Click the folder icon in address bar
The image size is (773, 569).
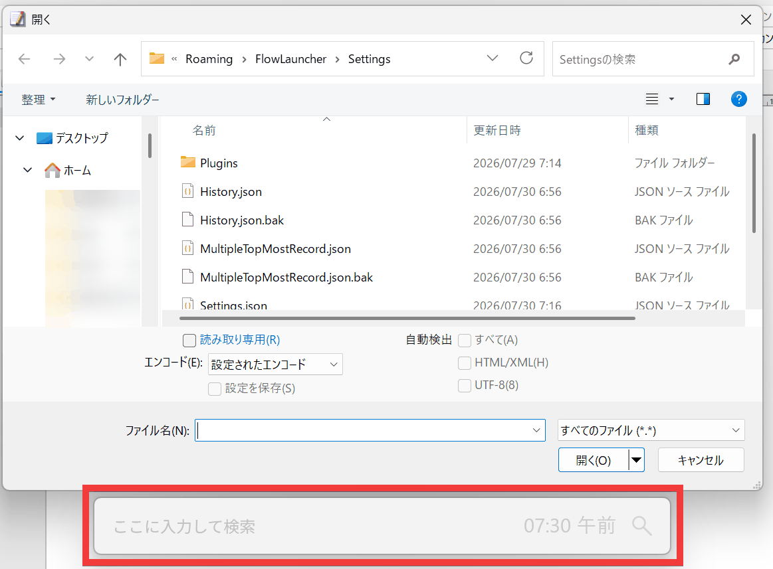[x=157, y=58]
